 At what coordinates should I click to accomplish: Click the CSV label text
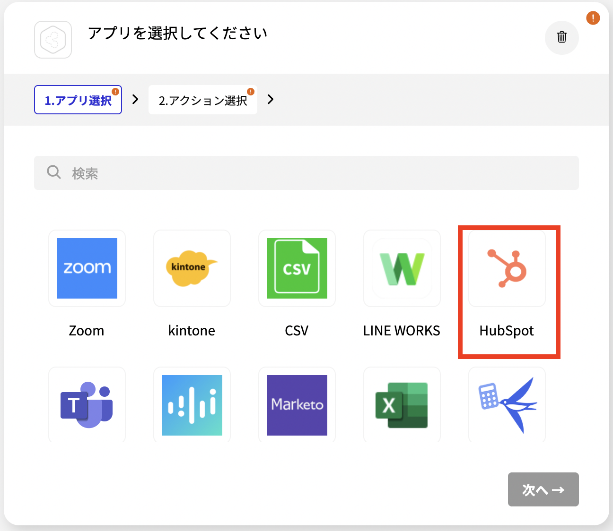tap(297, 331)
